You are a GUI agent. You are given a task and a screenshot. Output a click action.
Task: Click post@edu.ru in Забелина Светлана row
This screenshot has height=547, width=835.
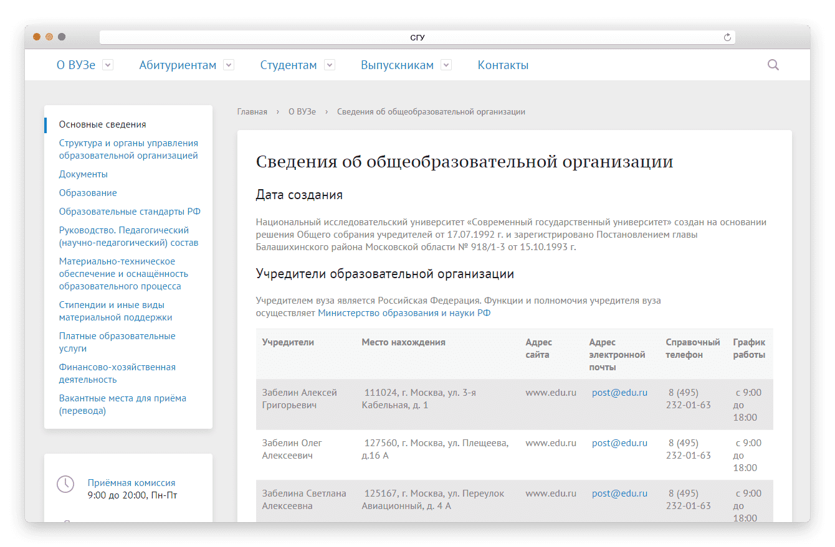tap(619, 493)
